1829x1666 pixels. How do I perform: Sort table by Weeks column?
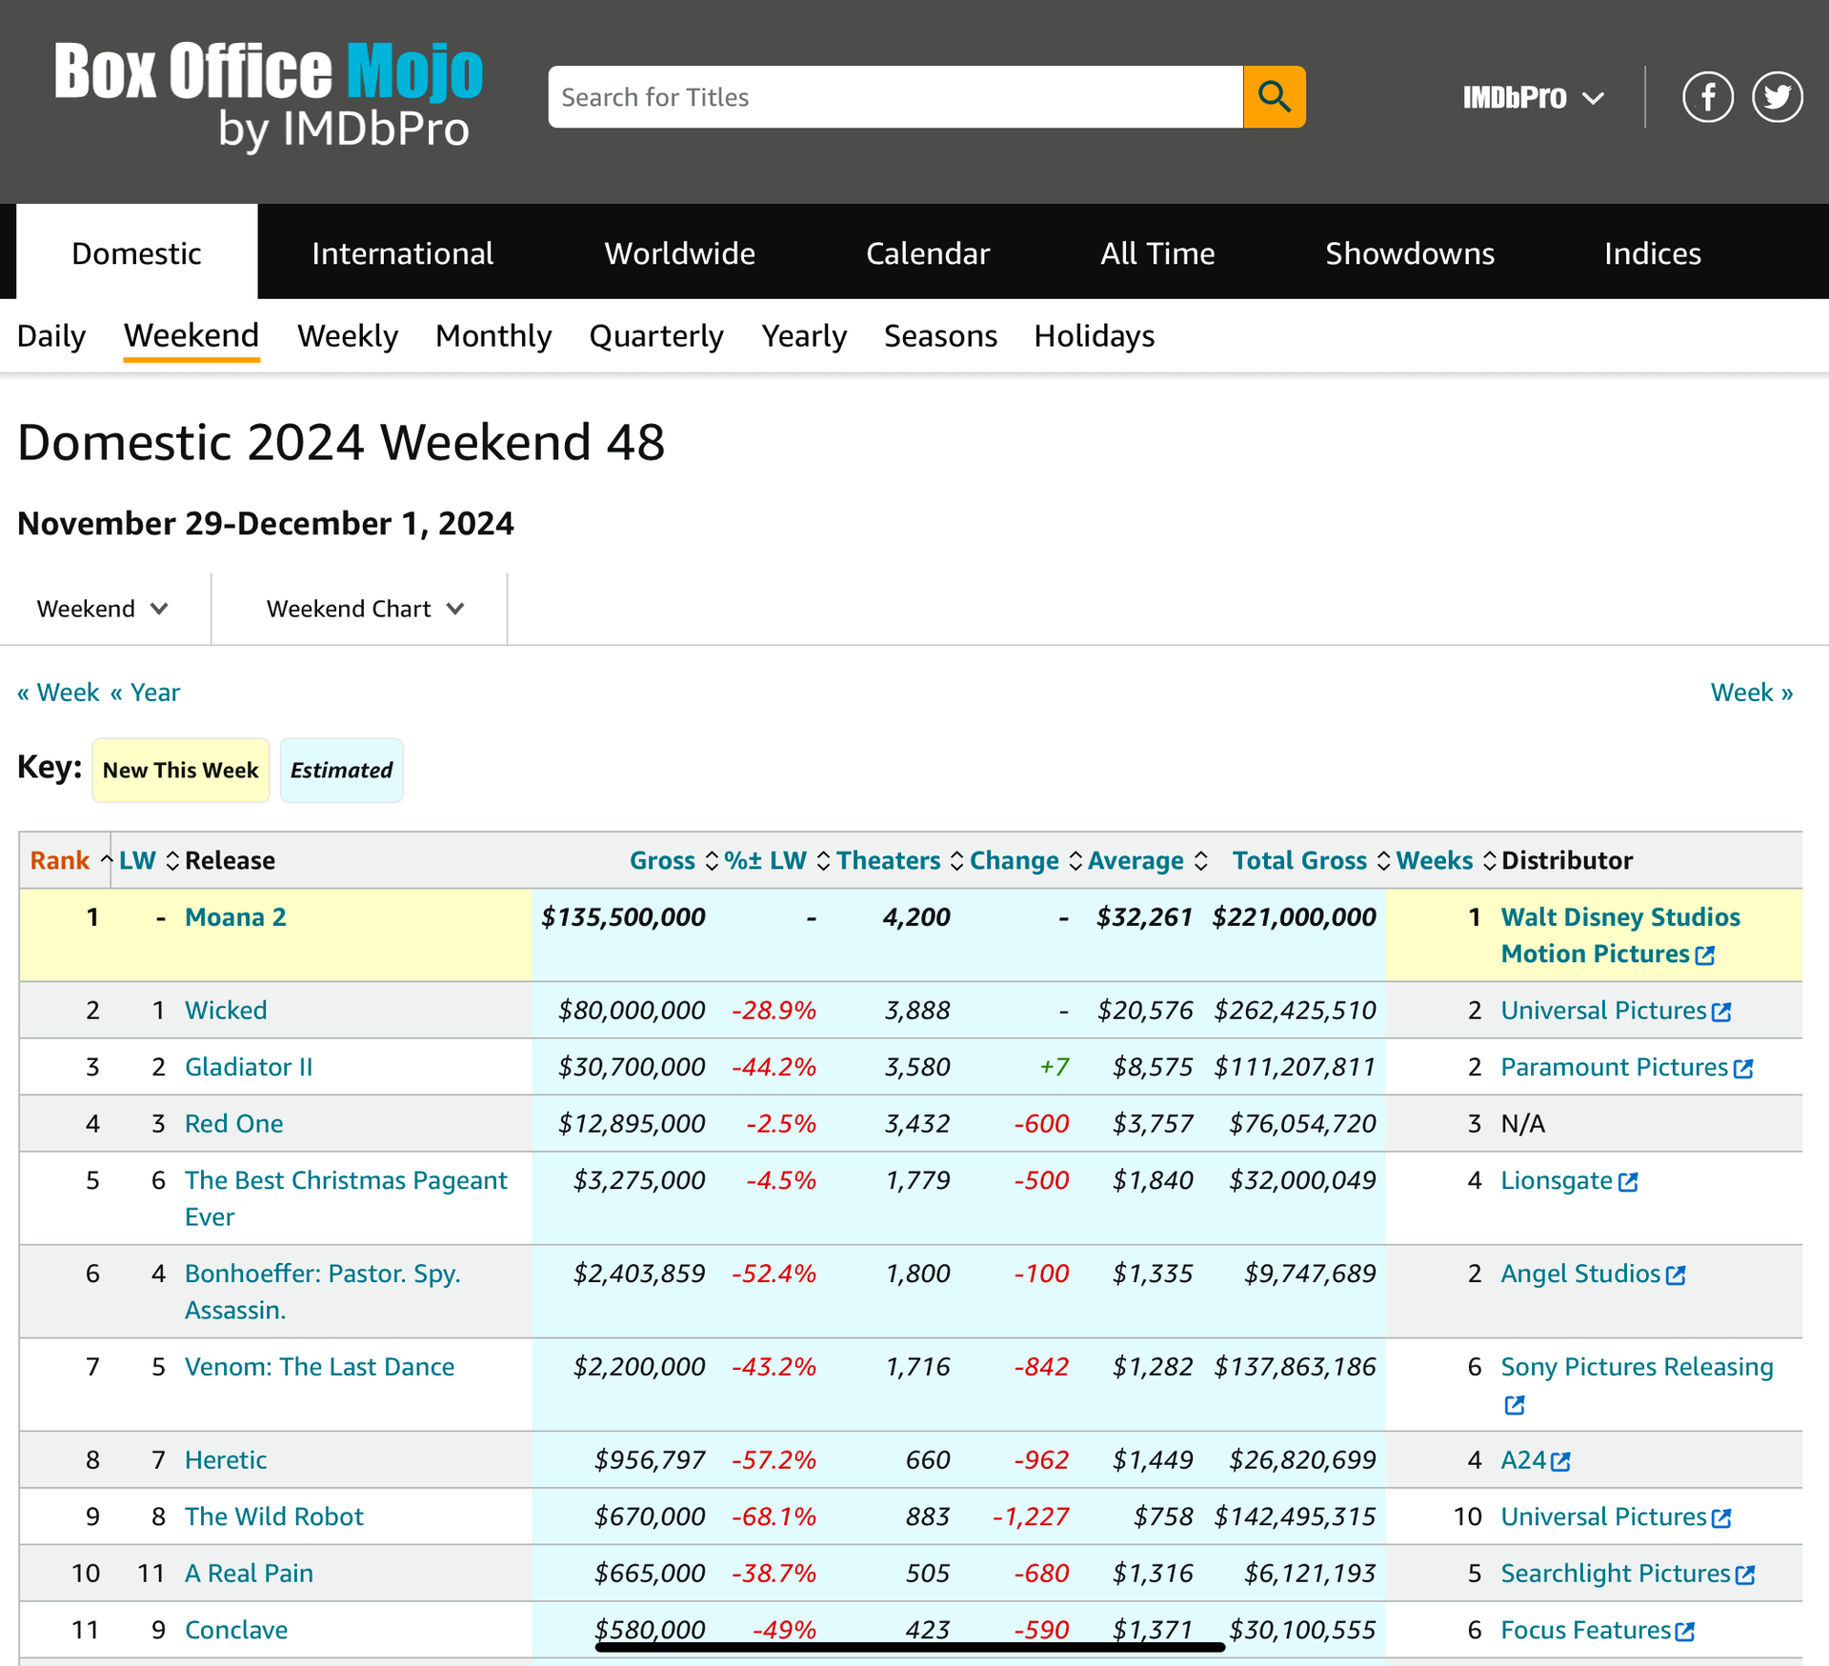pyautogui.click(x=1445, y=860)
